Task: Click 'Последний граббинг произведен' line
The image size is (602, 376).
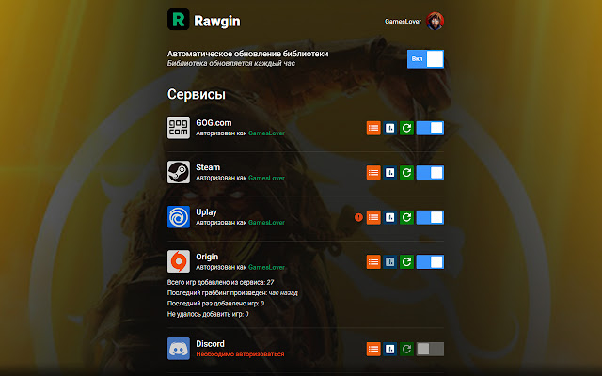Action: pos(232,292)
